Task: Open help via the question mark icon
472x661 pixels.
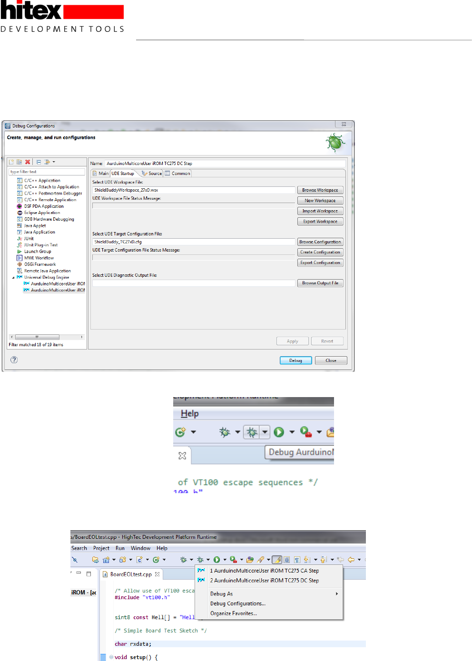Action: tap(14, 360)
